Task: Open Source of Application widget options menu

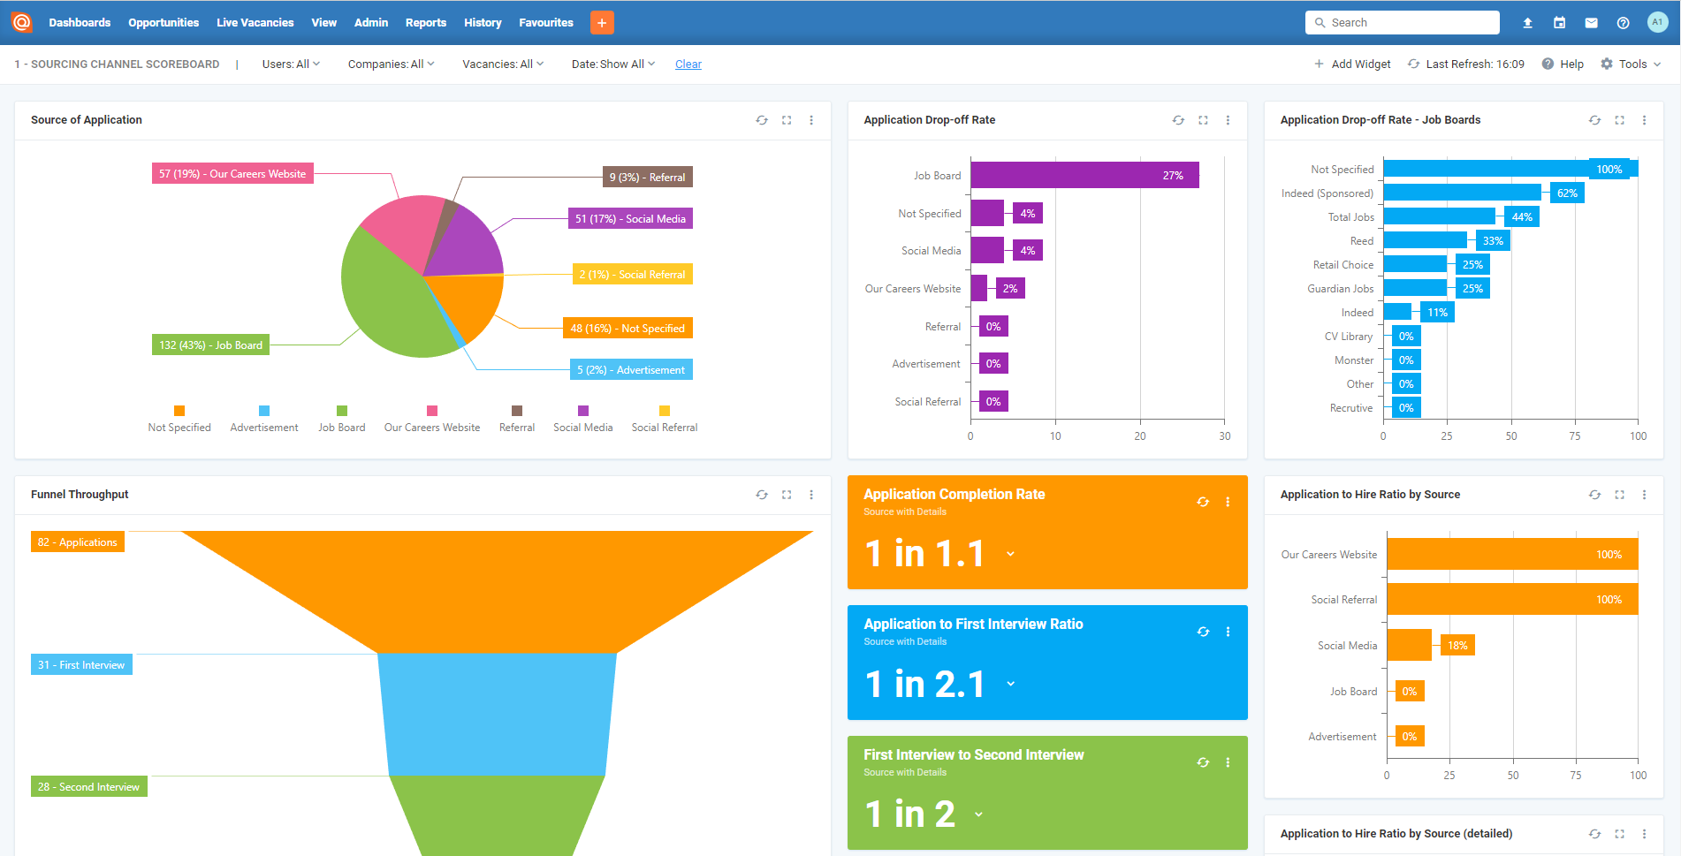Action: pyautogui.click(x=811, y=120)
